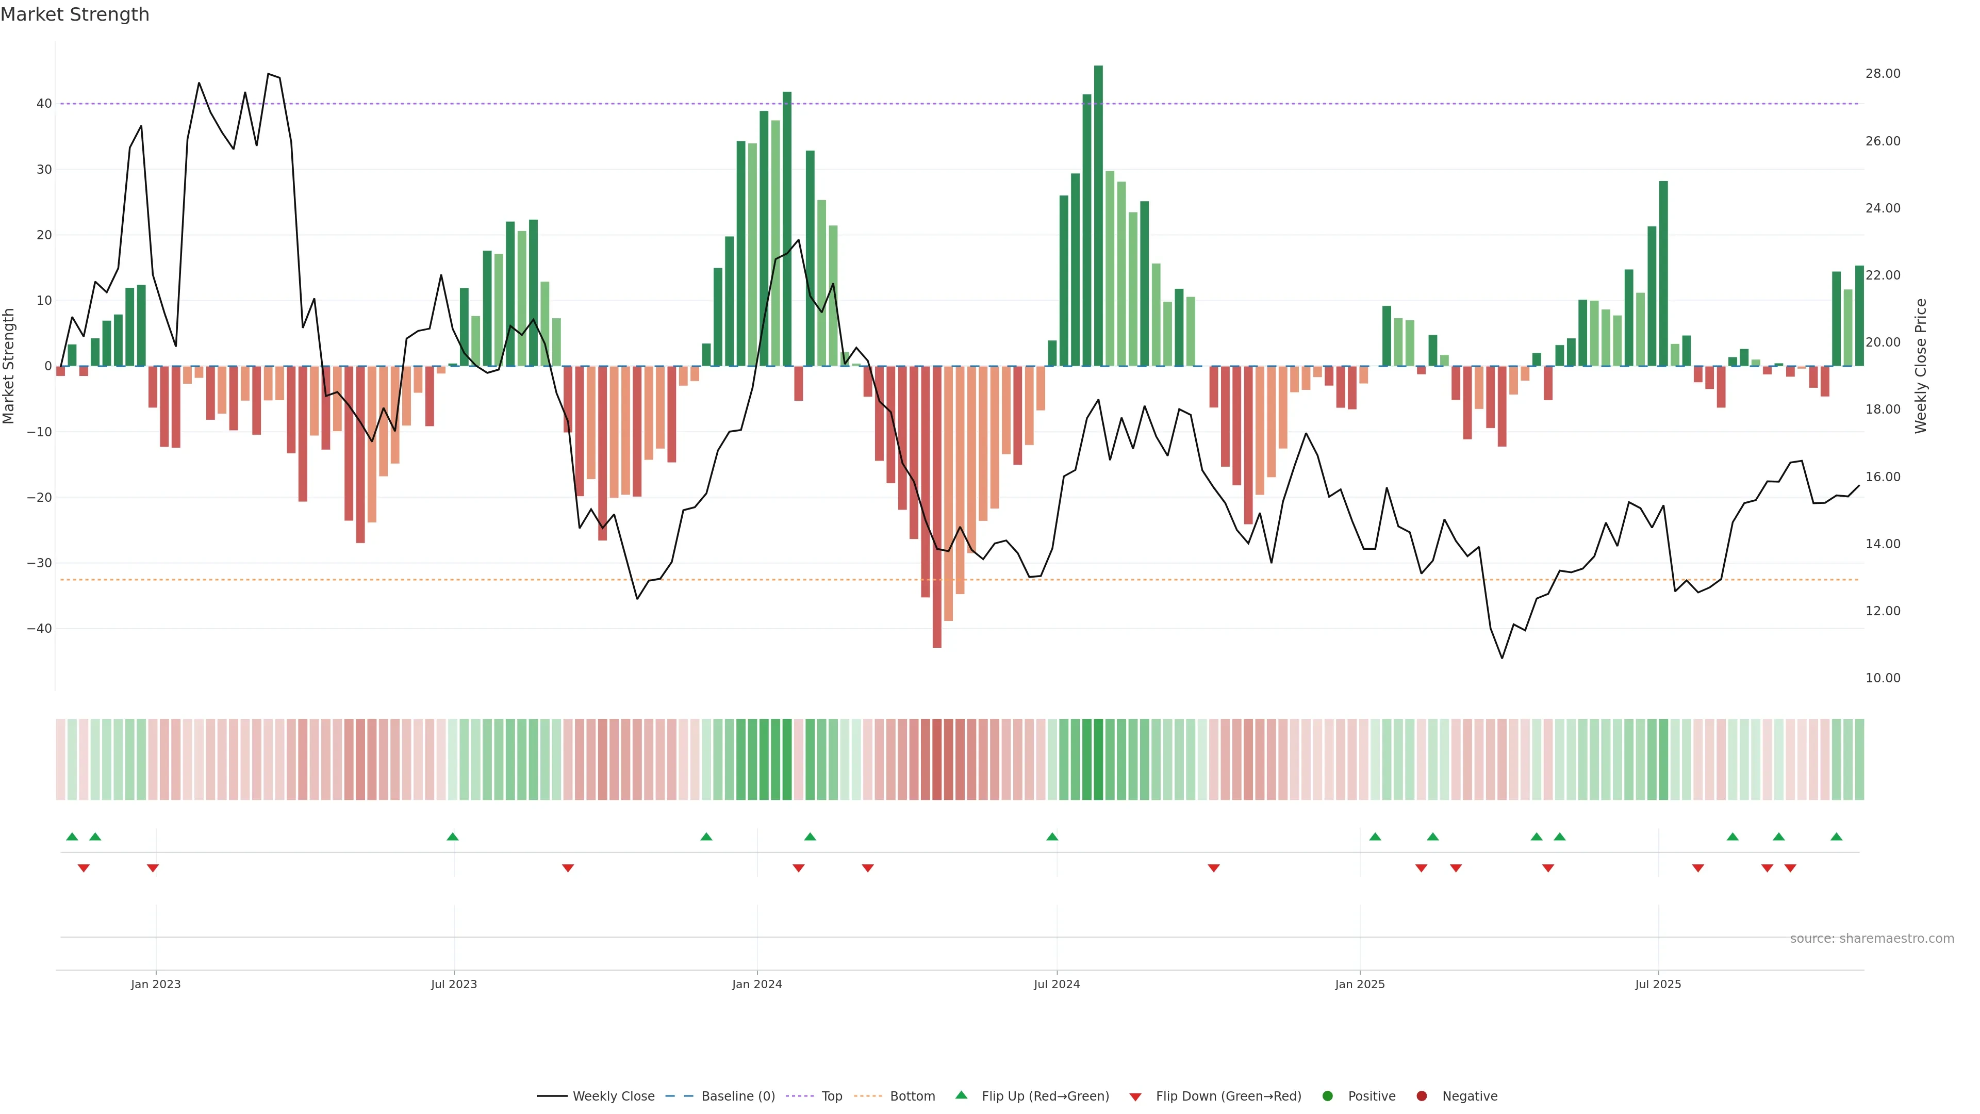This screenshot has width=1980, height=1114.
Task: Click the Jul 2025 x-axis label
Action: 1658,984
